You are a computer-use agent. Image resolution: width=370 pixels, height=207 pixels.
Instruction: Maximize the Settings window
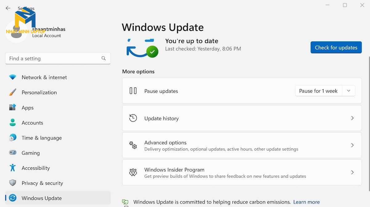pyautogui.click(x=345, y=5)
